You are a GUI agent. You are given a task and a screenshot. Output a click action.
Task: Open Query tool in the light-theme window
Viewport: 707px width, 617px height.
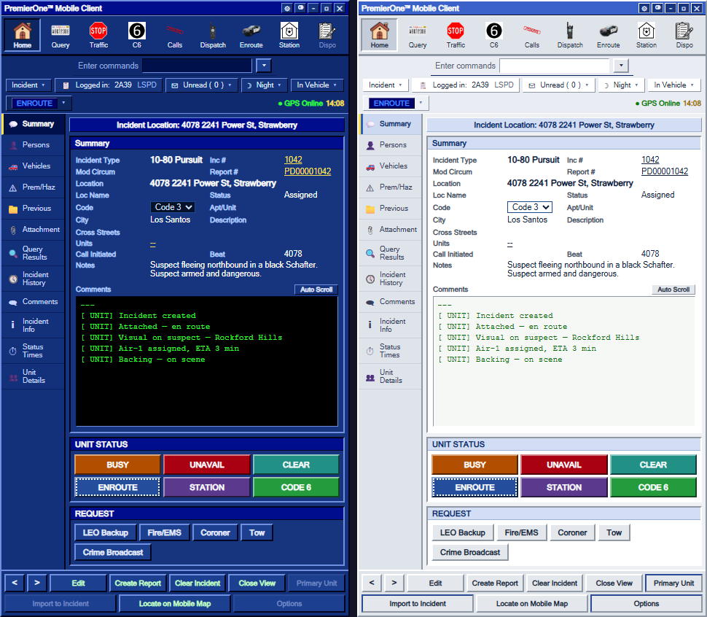pos(418,35)
